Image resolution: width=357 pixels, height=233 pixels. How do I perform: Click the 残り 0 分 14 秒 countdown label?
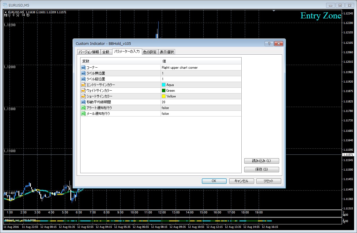(x=16, y=15)
